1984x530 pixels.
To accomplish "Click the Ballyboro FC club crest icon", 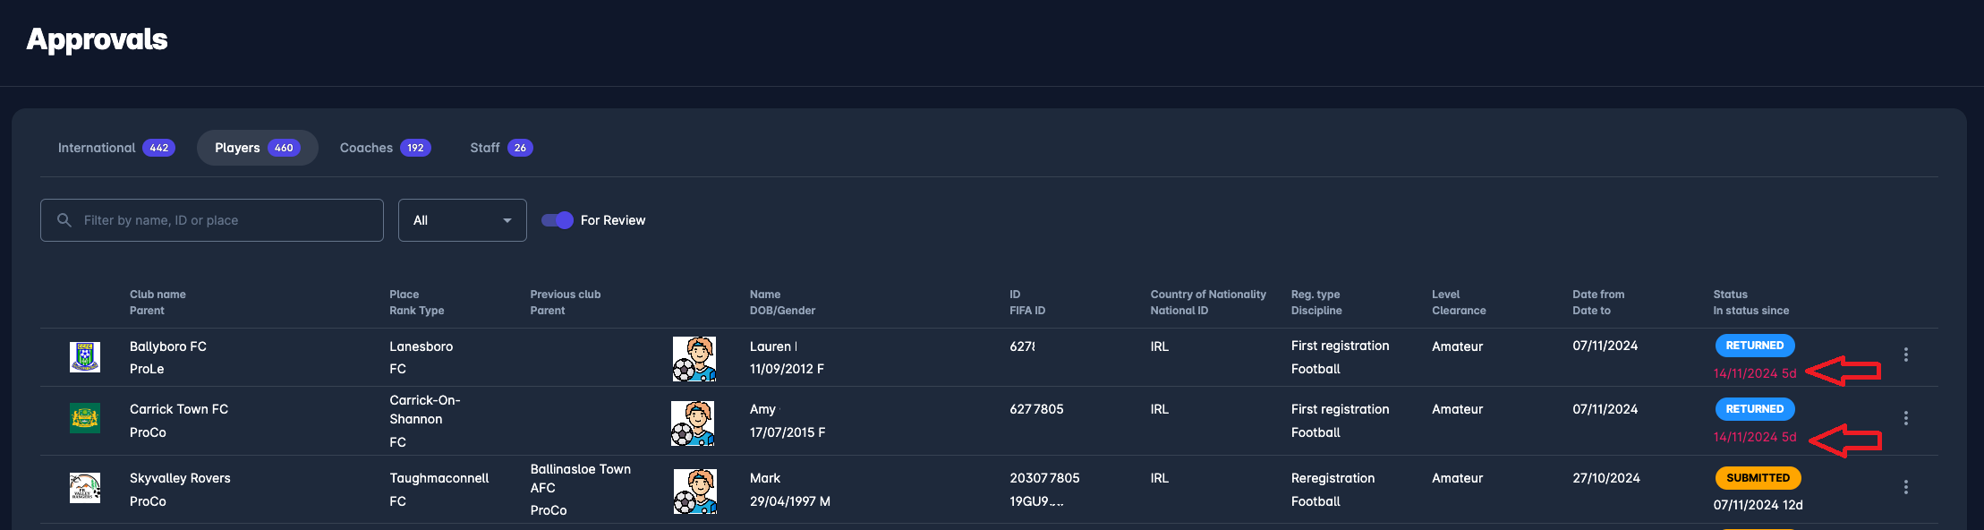I will (85, 357).
